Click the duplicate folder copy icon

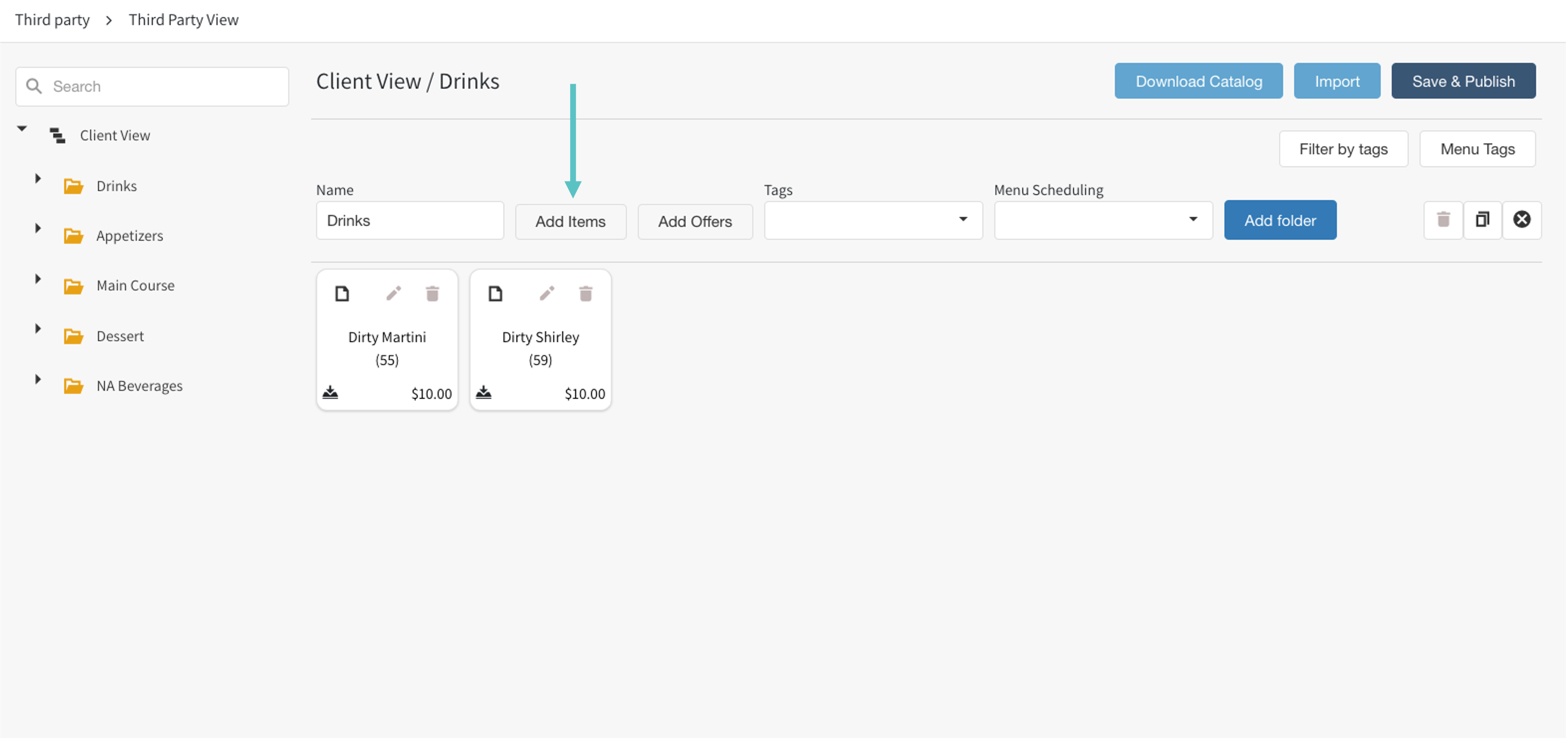[1482, 220]
